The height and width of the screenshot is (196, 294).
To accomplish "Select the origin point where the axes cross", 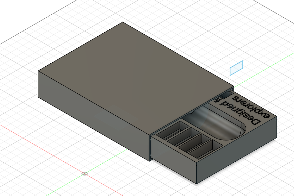I will [85, 174].
